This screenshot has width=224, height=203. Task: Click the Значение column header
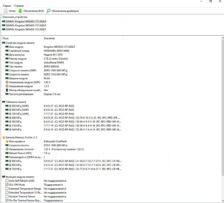(x=49, y=38)
